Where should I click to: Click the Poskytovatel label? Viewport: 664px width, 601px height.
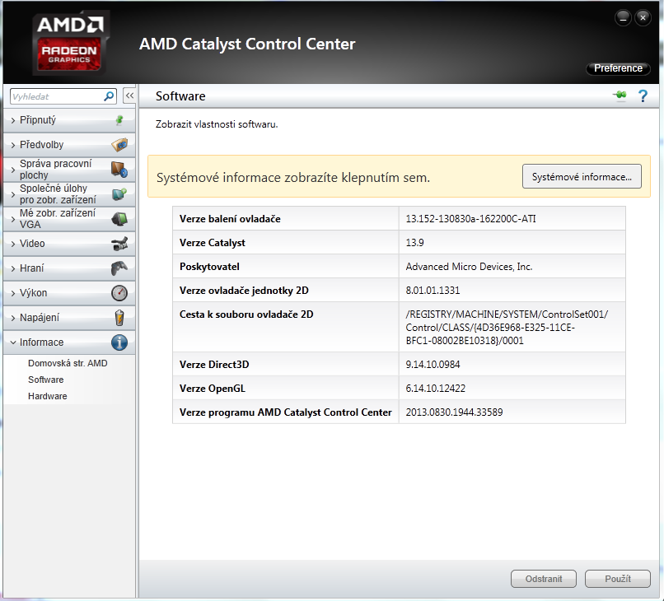tap(209, 267)
